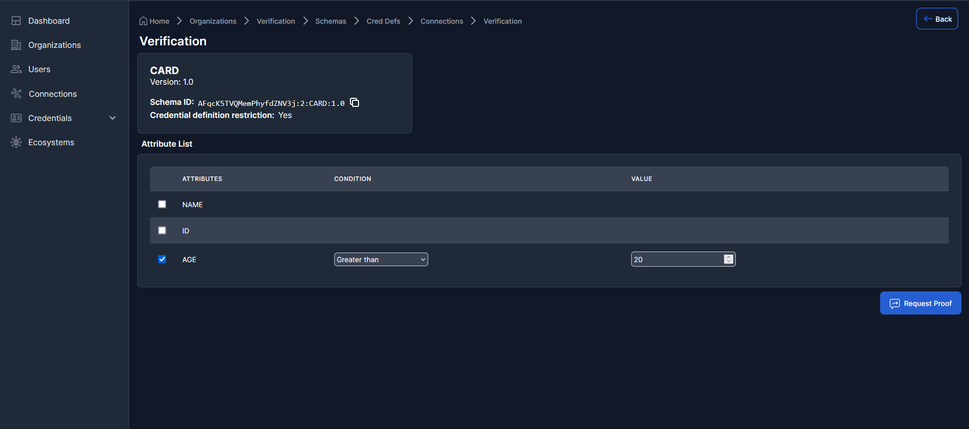Click the Attribute List heading
The height and width of the screenshot is (429, 969).
[x=167, y=144]
